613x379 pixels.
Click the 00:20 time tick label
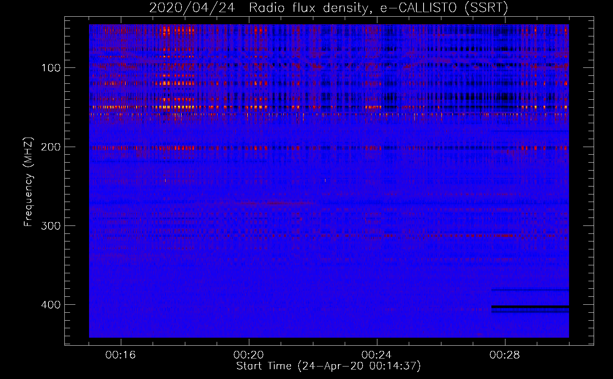[x=249, y=355]
